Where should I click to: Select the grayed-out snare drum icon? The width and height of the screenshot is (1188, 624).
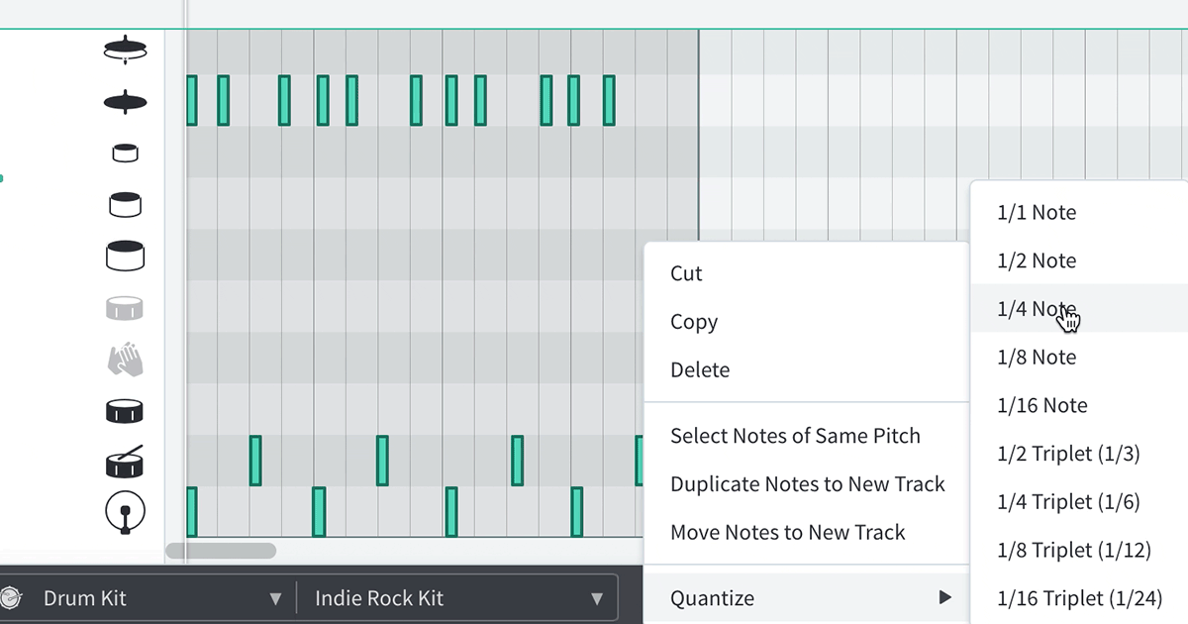(125, 308)
